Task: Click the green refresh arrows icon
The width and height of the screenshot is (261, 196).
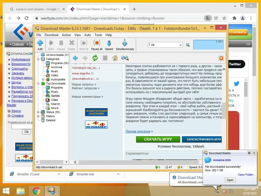Action: (x=95, y=58)
